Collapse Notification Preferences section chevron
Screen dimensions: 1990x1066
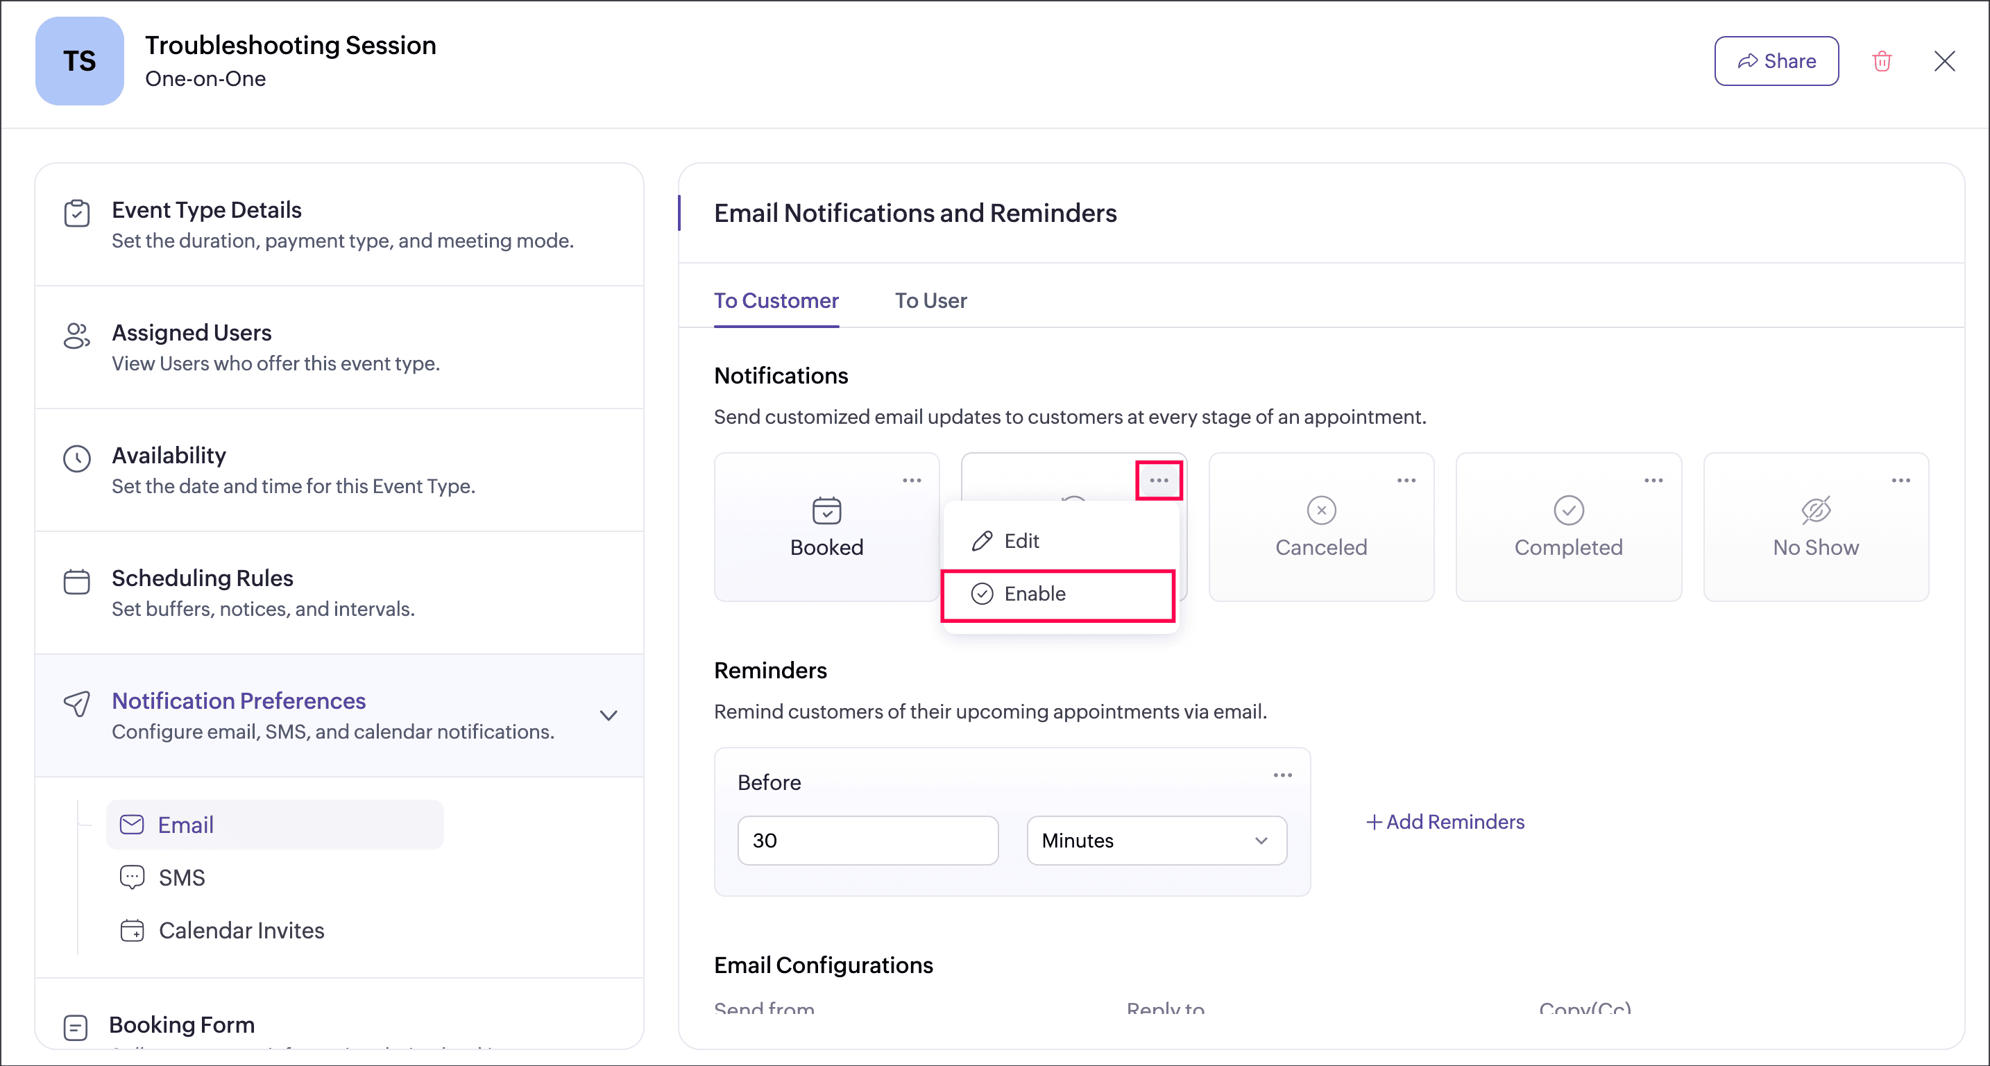click(609, 716)
